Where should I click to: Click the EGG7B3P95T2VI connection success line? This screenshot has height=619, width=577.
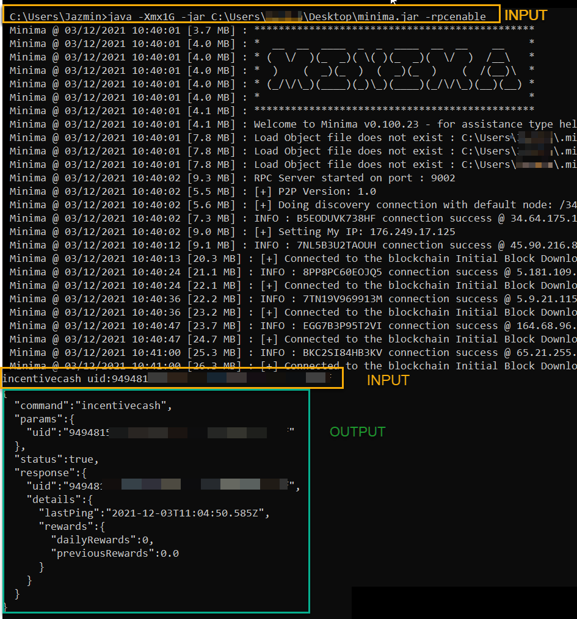(x=292, y=326)
